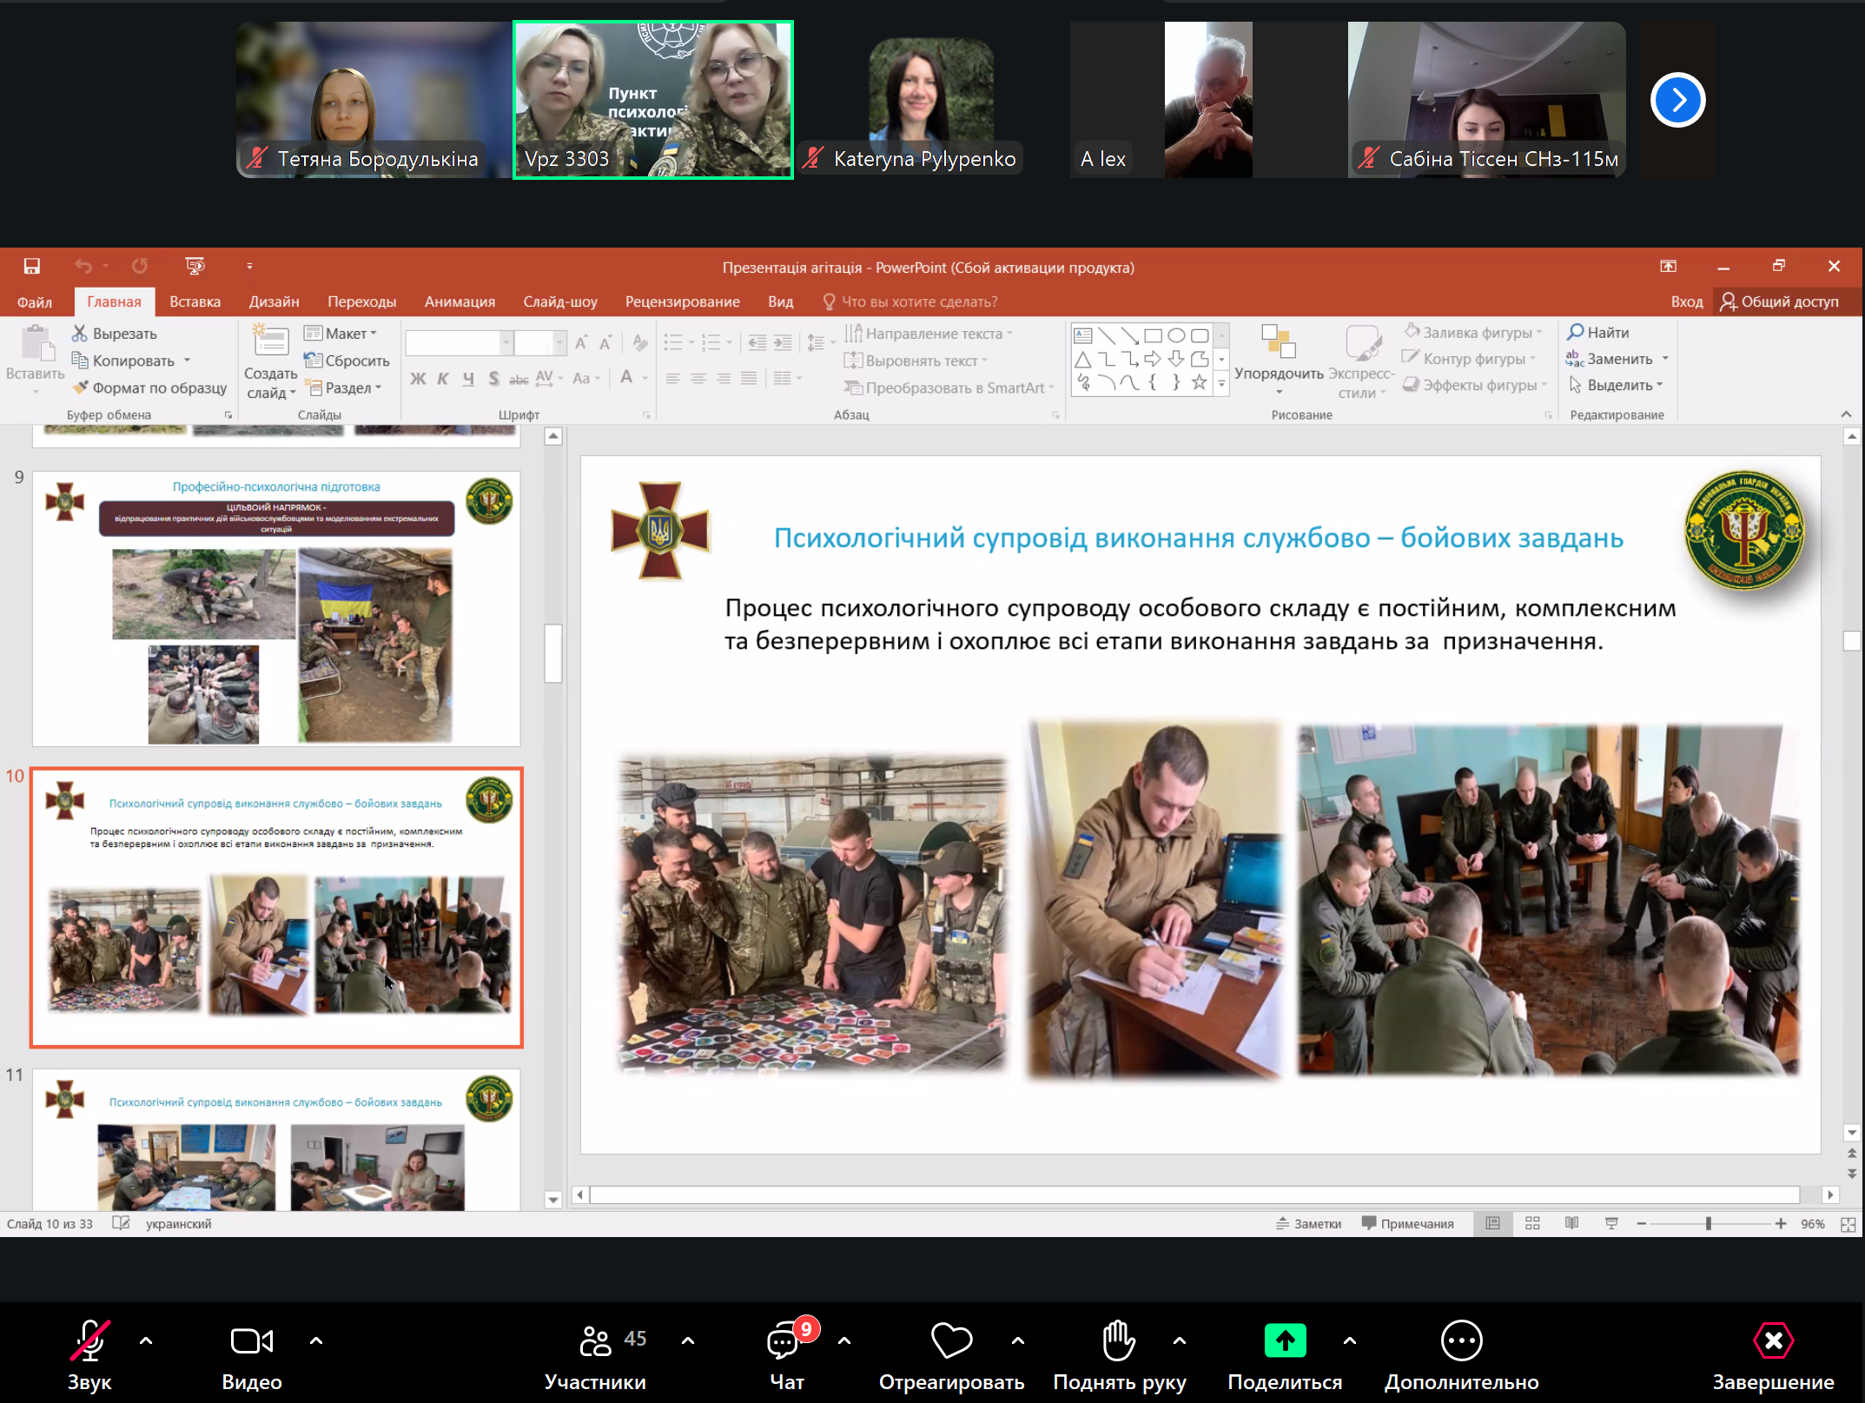Image resolution: width=1865 pixels, height=1403 pixels.
Task: Click the Общий доступ share button
Action: [1779, 301]
